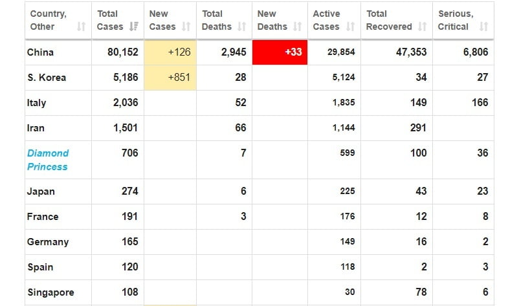Select the Germany row name
The width and height of the screenshot is (508, 306).
[48, 242]
